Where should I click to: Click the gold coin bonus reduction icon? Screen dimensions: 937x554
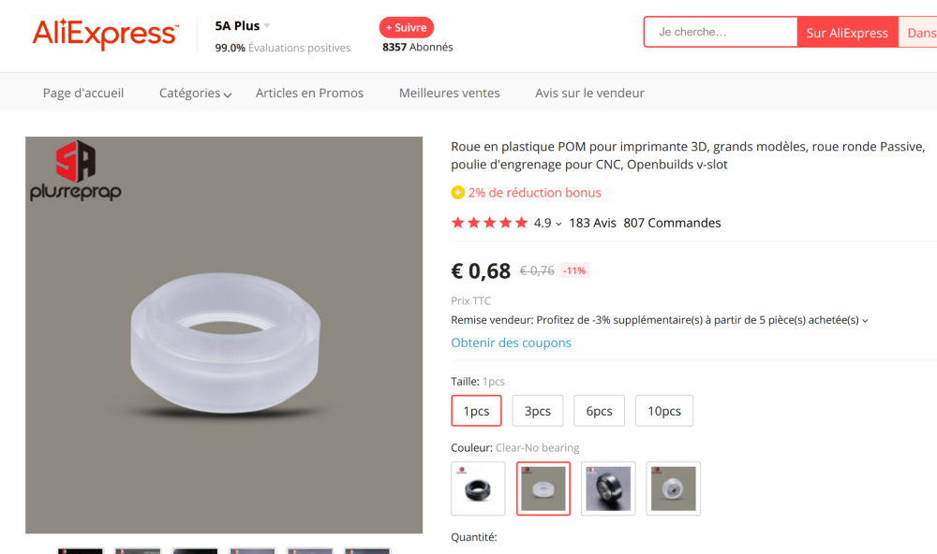click(457, 193)
